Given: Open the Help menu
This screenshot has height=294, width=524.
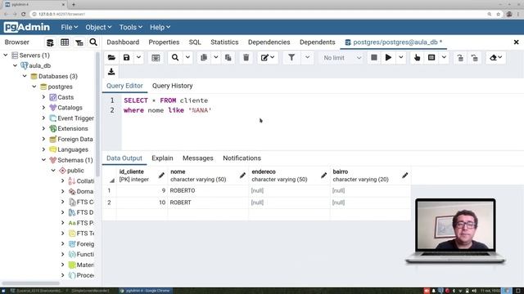Looking at the screenshot, I should pos(160,27).
